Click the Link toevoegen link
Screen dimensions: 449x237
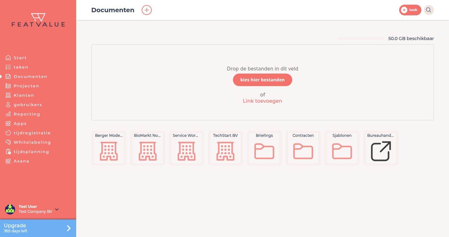click(x=262, y=101)
